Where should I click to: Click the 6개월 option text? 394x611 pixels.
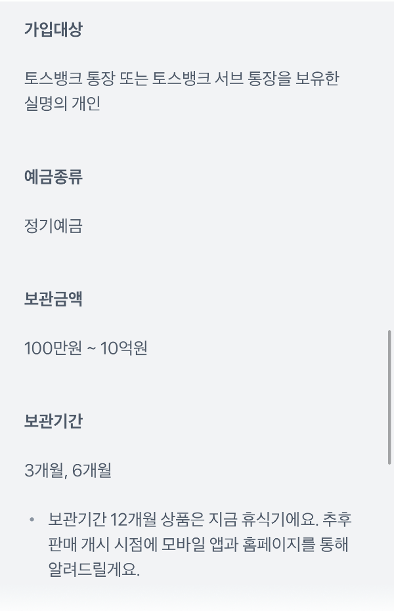coord(92,471)
